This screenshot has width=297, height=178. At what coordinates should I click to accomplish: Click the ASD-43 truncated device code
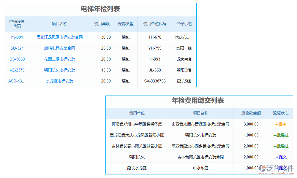pos(17,81)
